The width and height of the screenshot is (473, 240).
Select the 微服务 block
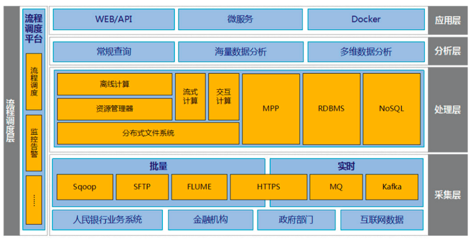pos(240,20)
